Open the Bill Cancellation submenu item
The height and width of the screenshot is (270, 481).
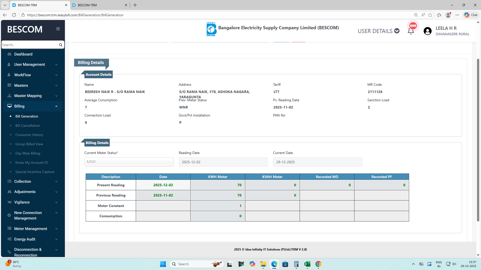click(x=28, y=125)
